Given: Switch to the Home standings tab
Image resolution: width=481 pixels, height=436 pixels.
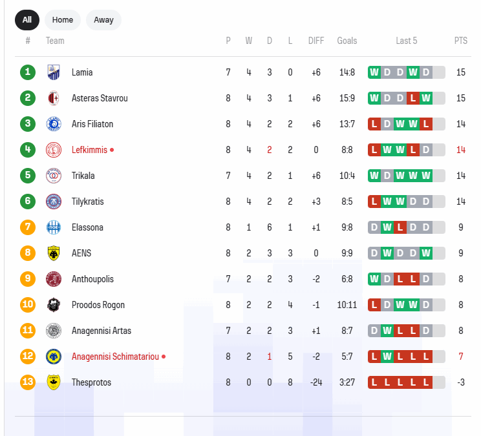Looking at the screenshot, I should [x=63, y=20].
